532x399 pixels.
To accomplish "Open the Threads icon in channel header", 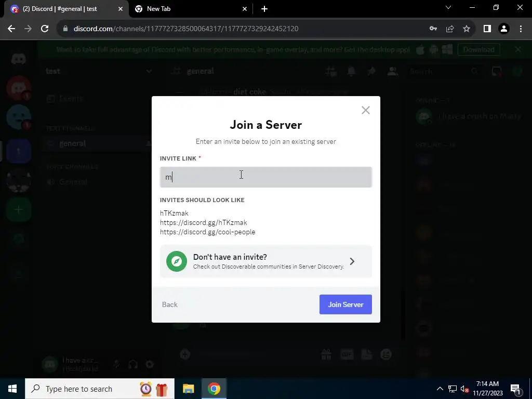I will [331, 71].
